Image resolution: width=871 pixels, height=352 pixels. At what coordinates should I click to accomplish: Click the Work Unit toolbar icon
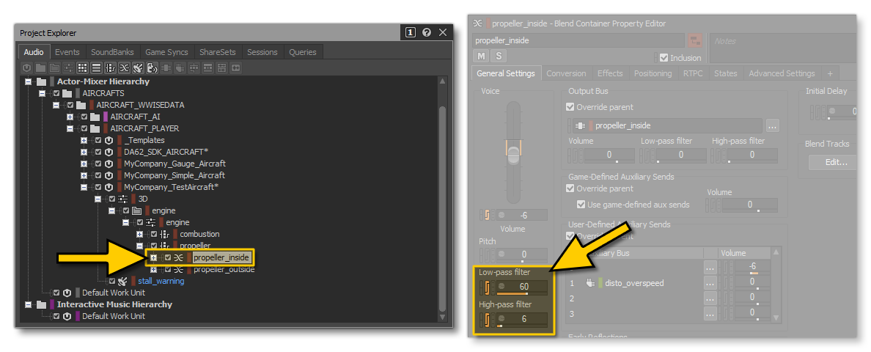tap(26, 67)
